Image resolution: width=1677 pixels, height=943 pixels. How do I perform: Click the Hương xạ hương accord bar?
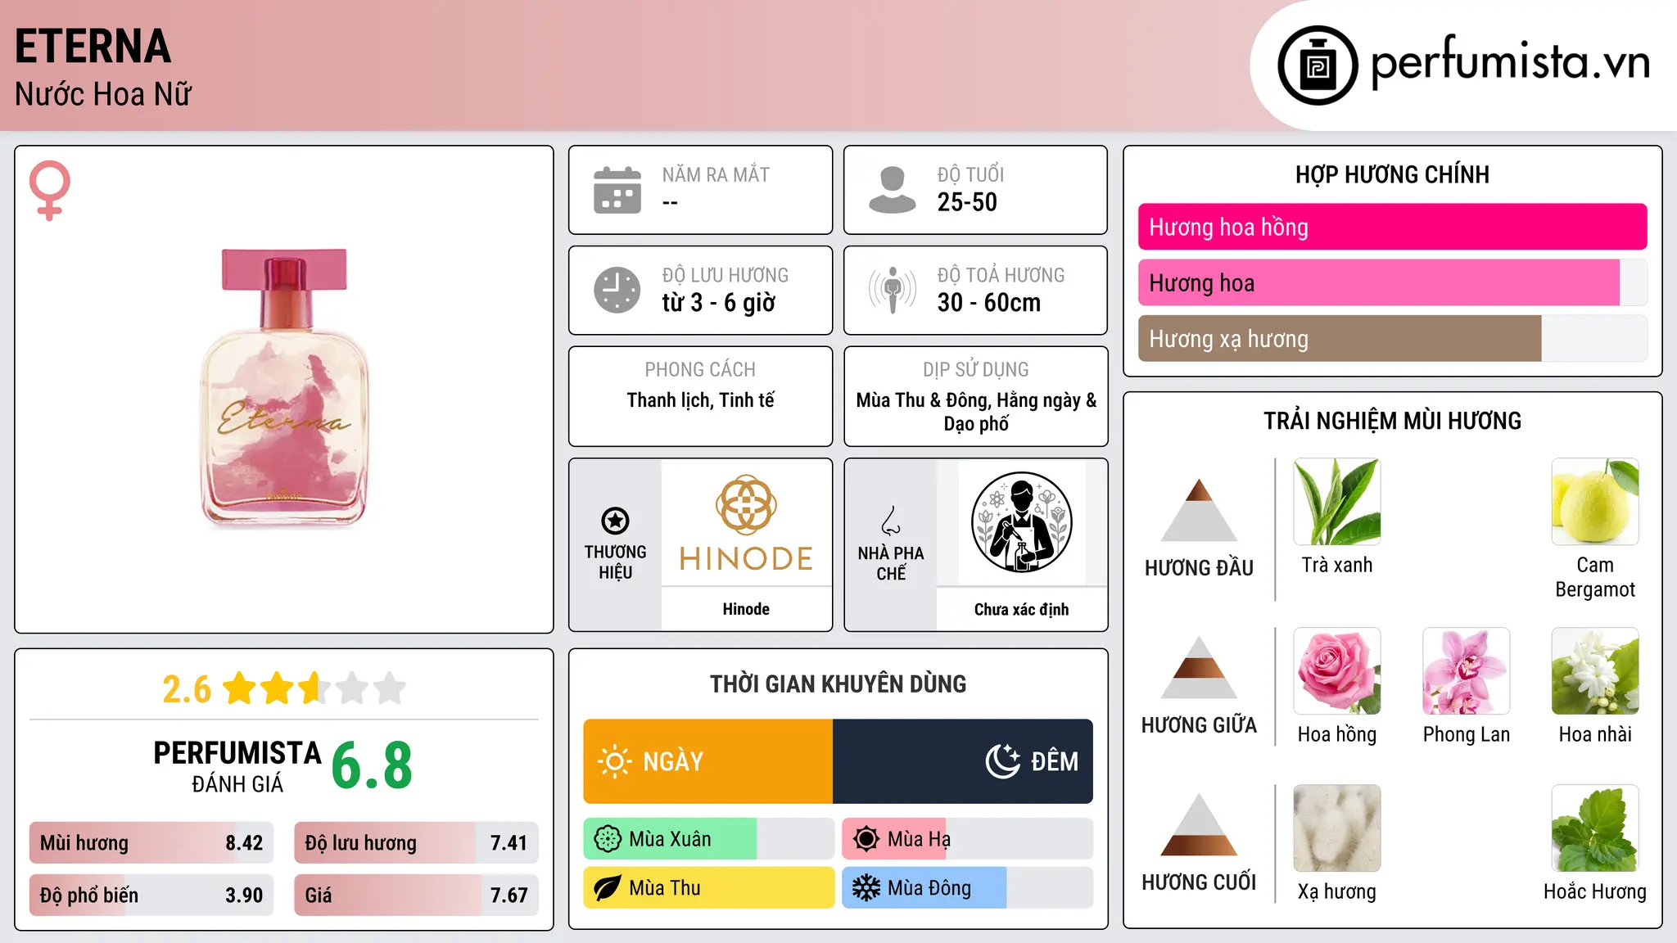click(1393, 338)
